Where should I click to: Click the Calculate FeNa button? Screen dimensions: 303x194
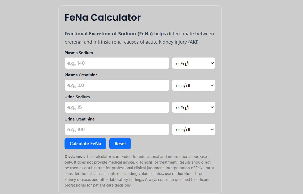[85, 143]
